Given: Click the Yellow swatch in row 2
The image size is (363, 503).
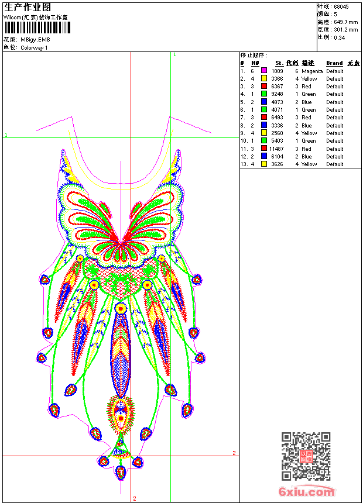Looking at the screenshot, I should pos(264,78).
